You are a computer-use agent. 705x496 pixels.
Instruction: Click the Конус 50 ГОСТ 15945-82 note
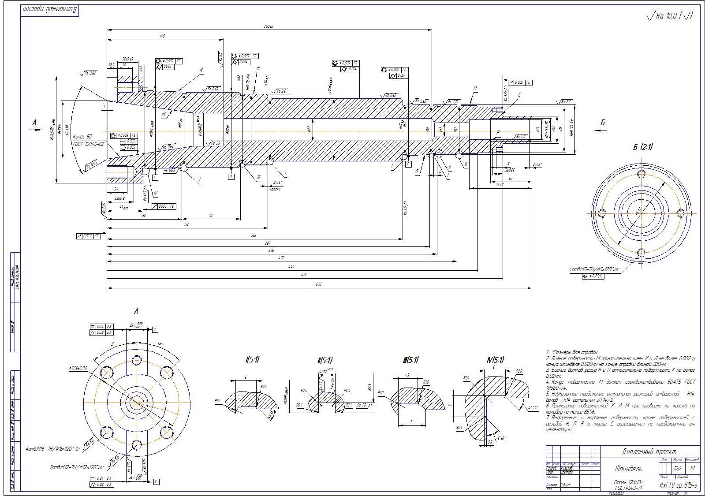pyautogui.click(x=89, y=140)
